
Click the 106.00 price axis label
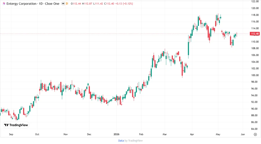pos(255,55)
